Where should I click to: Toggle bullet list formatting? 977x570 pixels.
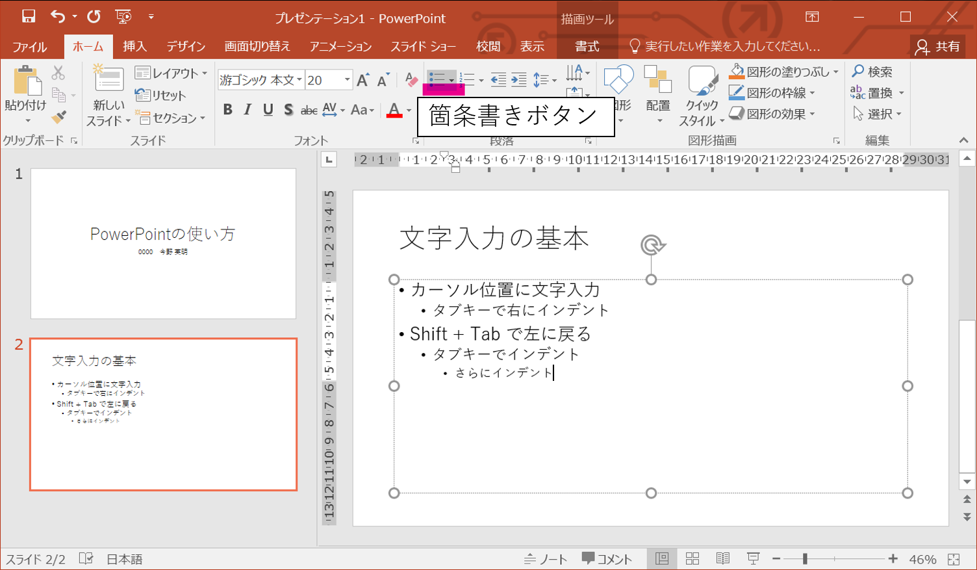click(x=437, y=80)
